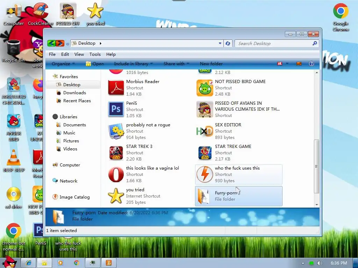The height and width of the screenshot is (268, 358).
Task: Select Network in navigation pane
Action: (68, 181)
